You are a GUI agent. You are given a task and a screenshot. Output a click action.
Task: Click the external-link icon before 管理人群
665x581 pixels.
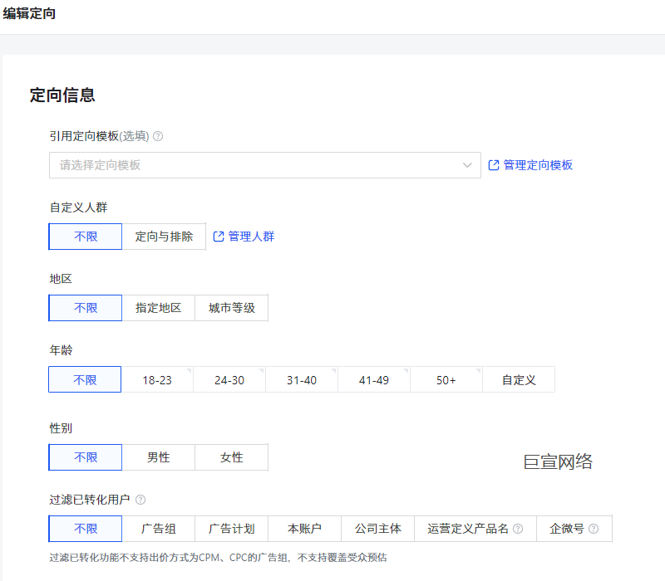coord(219,236)
